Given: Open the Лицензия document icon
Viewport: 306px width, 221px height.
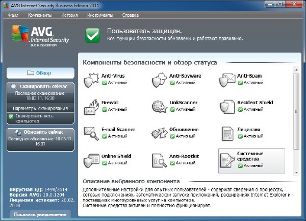Looking at the screenshot, I should [x=227, y=133].
